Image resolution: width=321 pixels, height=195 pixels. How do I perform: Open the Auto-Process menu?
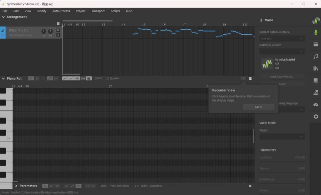61,11
